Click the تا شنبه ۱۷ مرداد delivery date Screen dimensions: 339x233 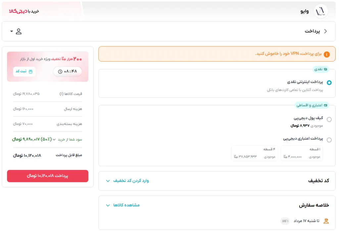point(306,221)
